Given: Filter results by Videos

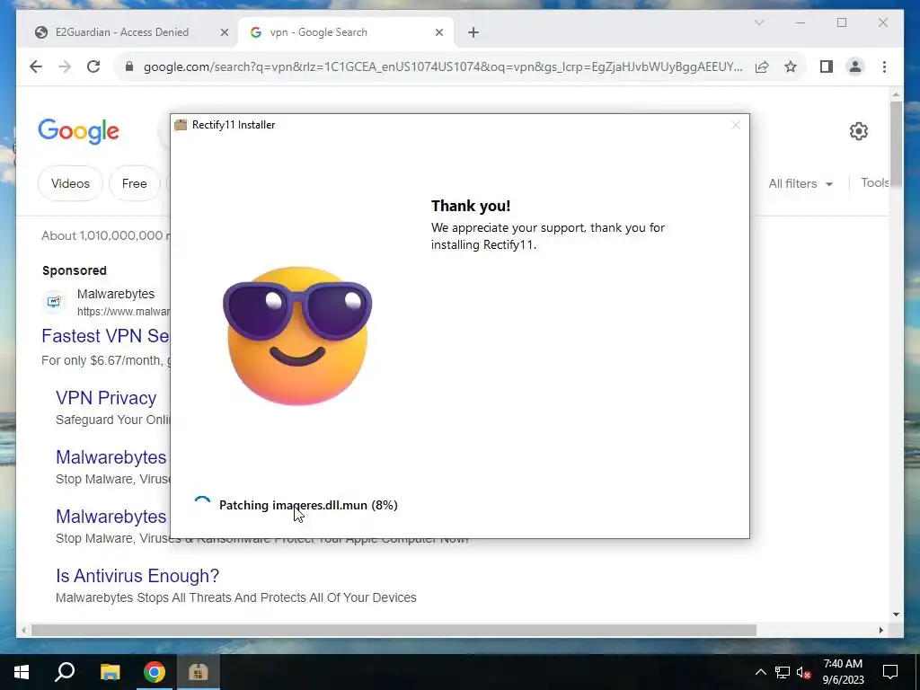Looking at the screenshot, I should coord(70,183).
